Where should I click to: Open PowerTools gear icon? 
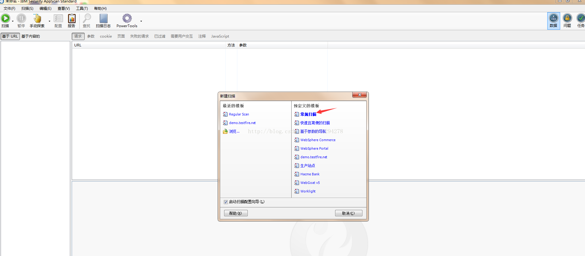coord(127,18)
